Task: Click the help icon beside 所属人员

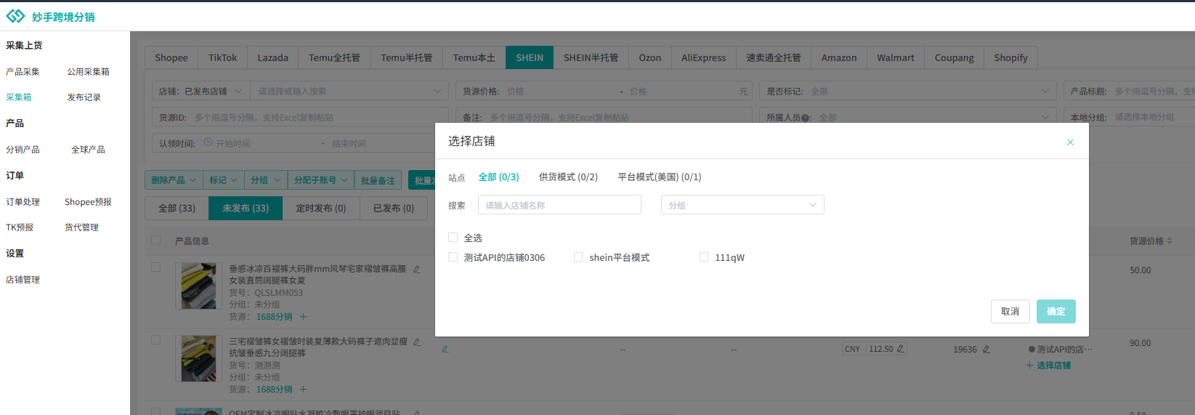Action: pos(806,118)
